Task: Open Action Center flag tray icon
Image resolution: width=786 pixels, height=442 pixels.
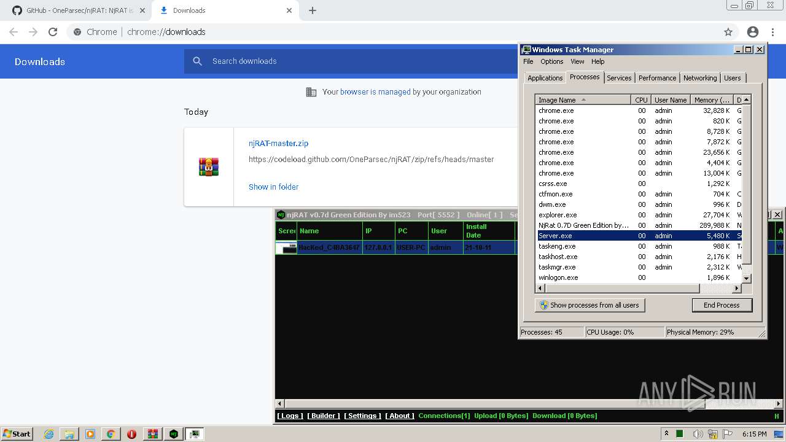Action: tap(728, 434)
